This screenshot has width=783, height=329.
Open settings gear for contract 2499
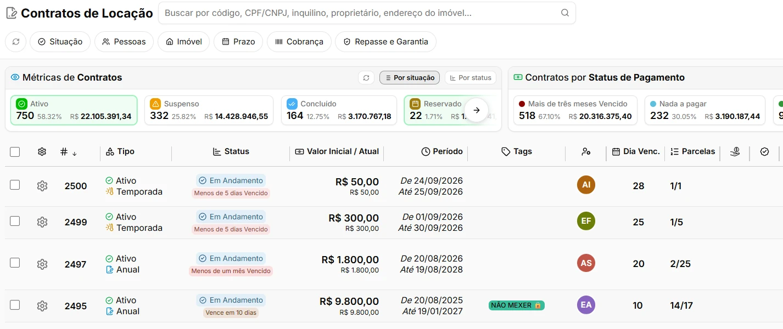[x=42, y=222]
